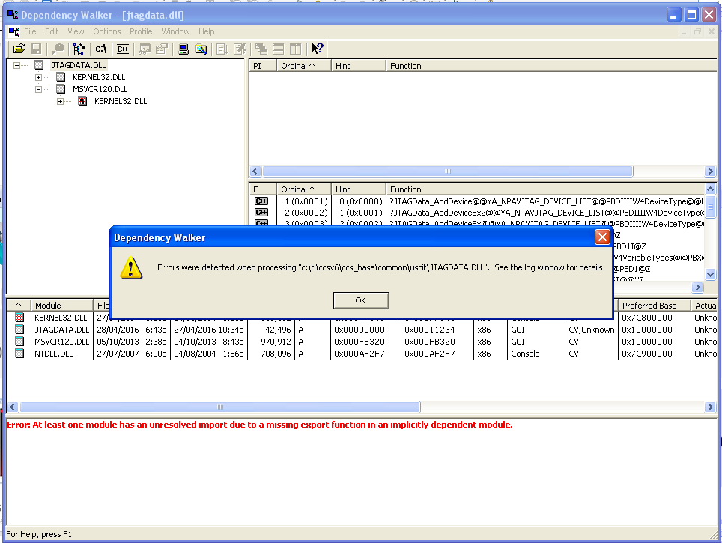Click the JTAGDATA.DLL module icon in the tree
The height and width of the screenshot is (543, 722).
coord(39,65)
